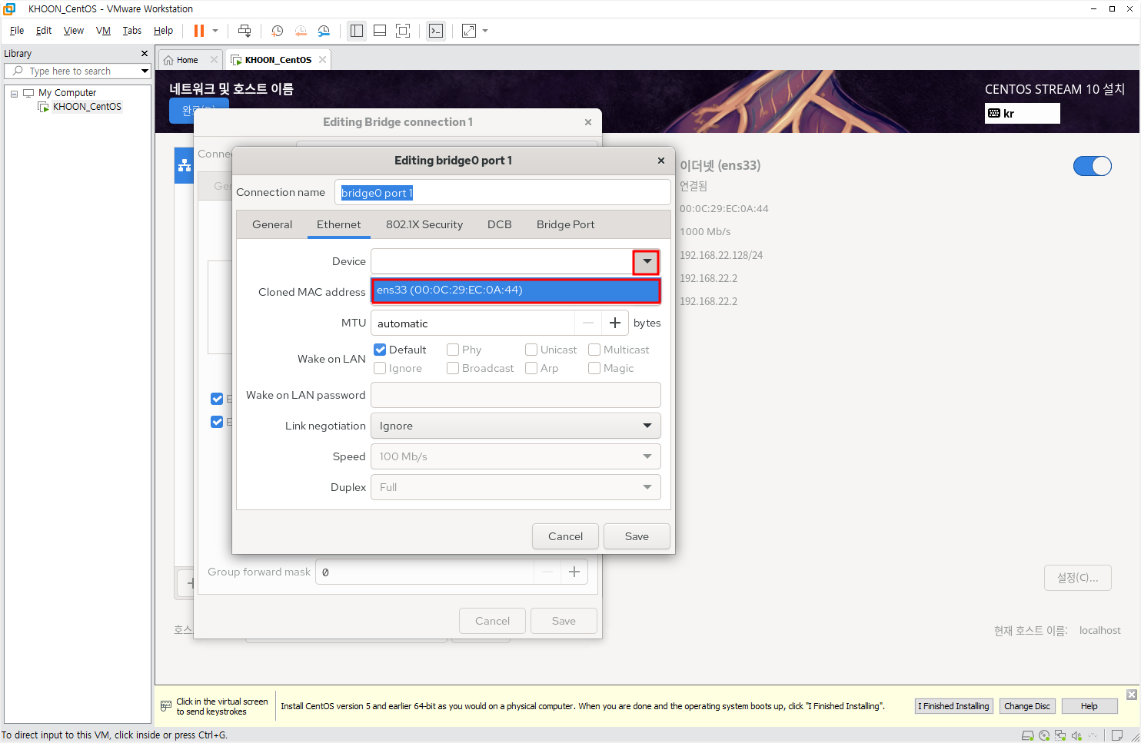The width and height of the screenshot is (1141, 743).
Task: Toggle the thumbnail bar view icon
Action: tap(380, 31)
